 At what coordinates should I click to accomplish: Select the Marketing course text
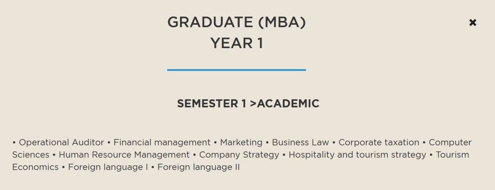point(241,143)
